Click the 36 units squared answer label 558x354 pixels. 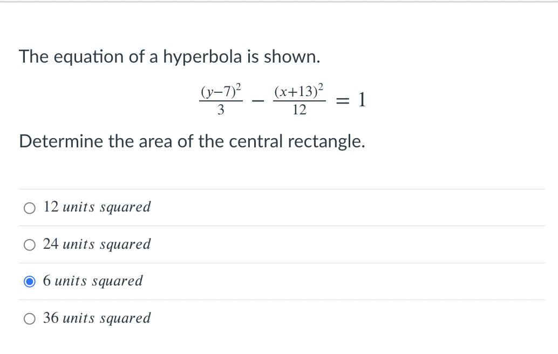[x=97, y=318]
